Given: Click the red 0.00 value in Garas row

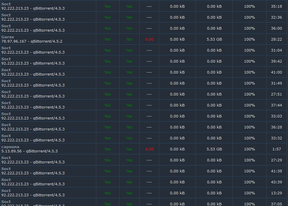Looking at the screenshot, I should point(149,39).
